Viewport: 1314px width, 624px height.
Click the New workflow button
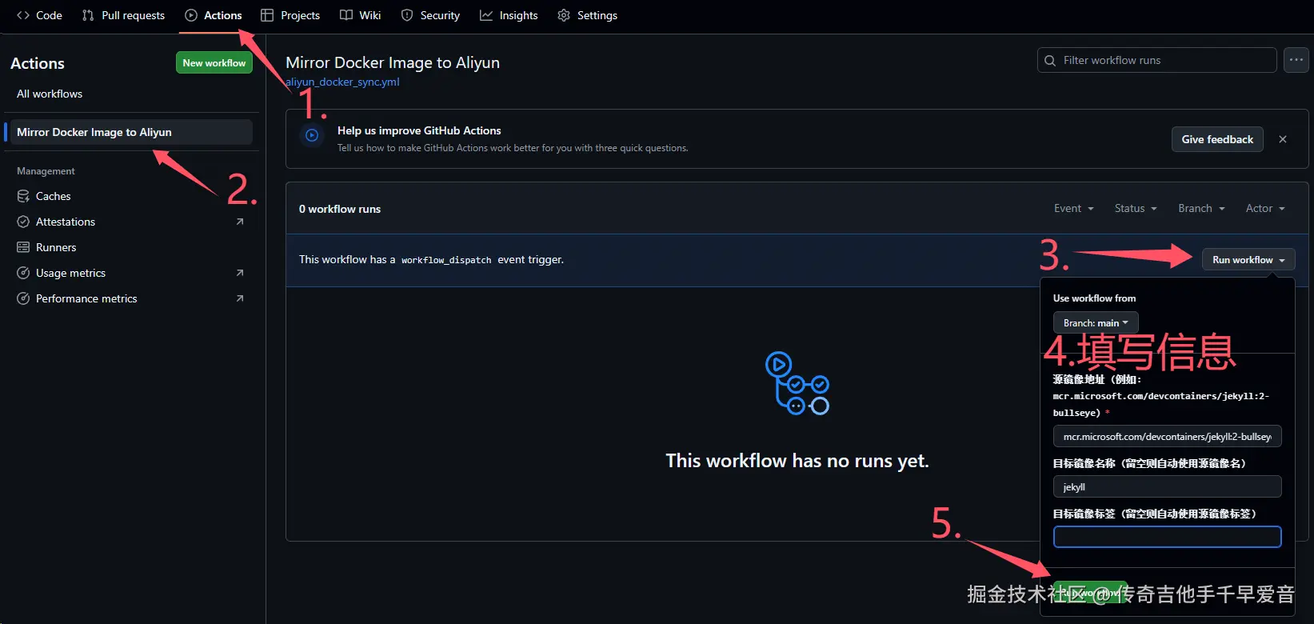(x=214, y=63)
